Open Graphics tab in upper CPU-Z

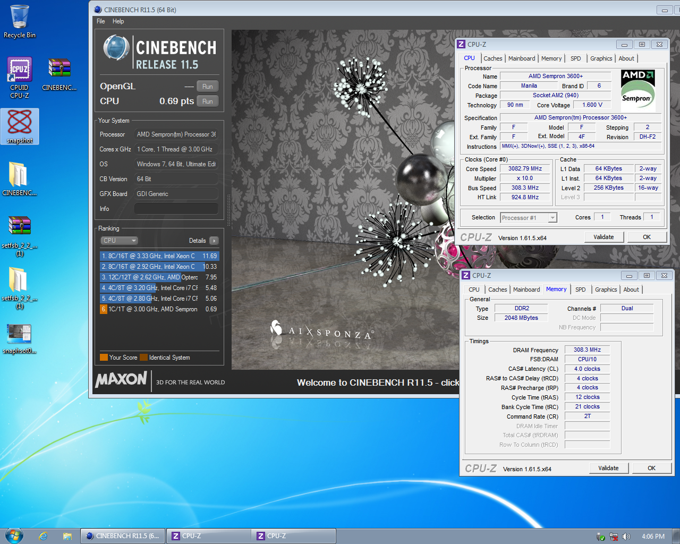(x=601, y=58)
